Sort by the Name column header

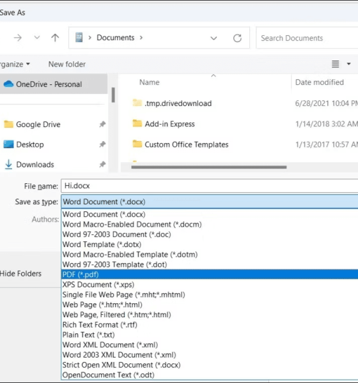[149, 82]
